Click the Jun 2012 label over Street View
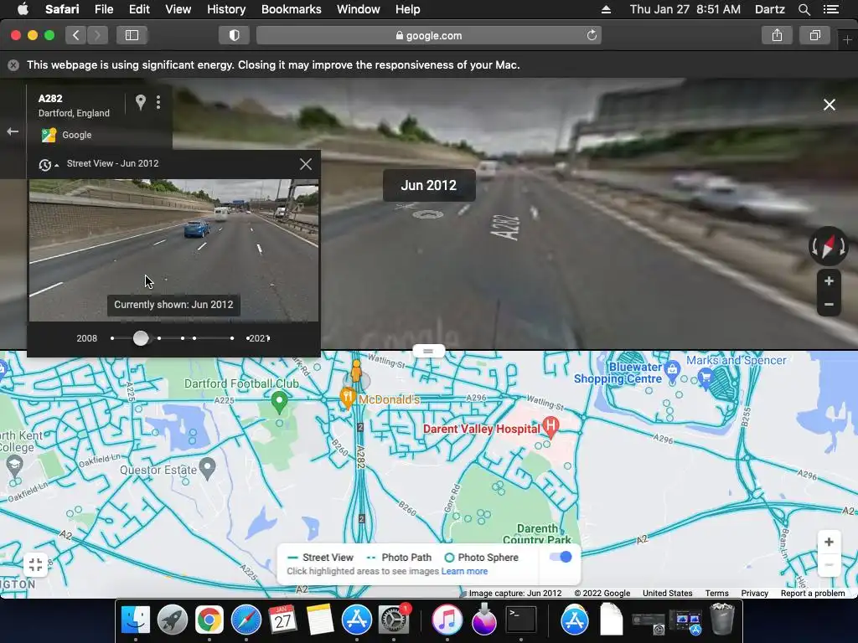Viewport: 858px width, 643px height. pyautogui.click(x=429, y=185)
